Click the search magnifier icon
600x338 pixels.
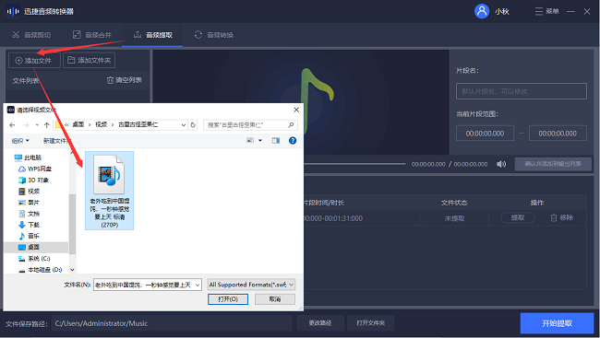(291, 125)
